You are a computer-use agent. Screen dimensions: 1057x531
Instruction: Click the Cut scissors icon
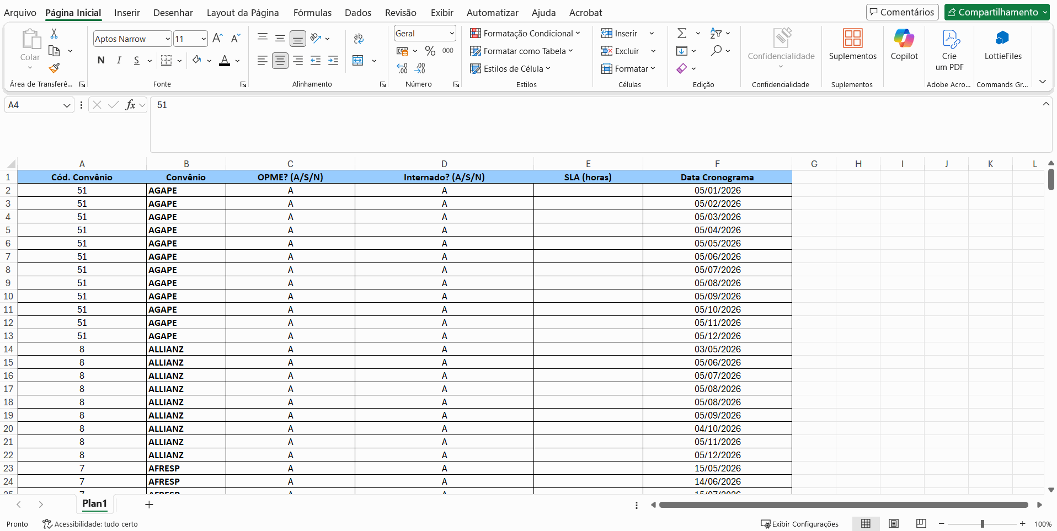(54, 34)
